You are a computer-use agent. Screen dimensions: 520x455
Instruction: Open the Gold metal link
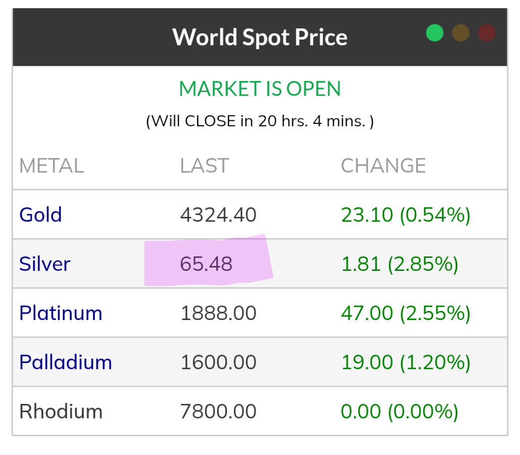click(40, 215)
